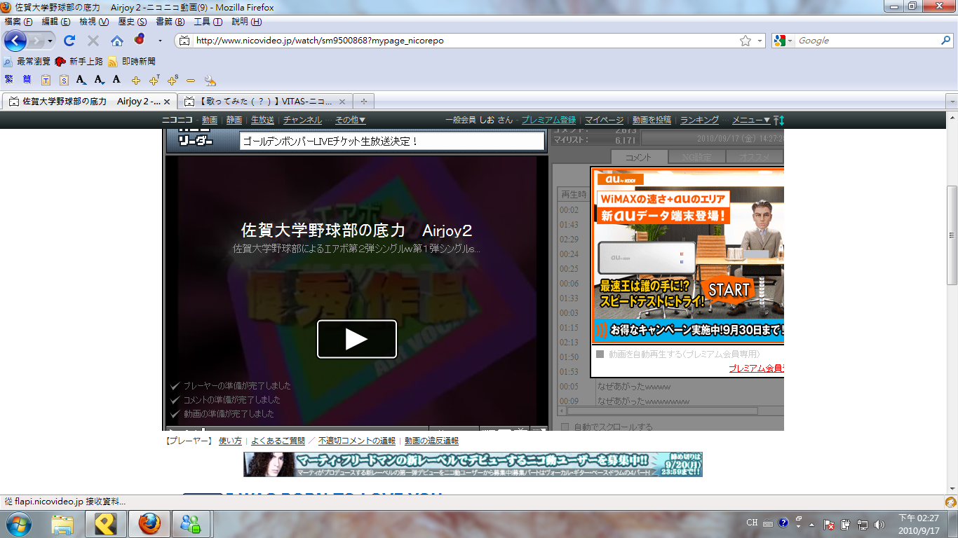Click the up-down arrows icon beside メニュー
958x538 pixels.
tap(779, 120)
